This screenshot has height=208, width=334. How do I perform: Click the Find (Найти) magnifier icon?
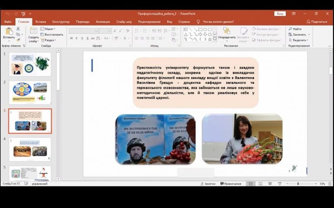pyautogui.click(x=291, y=29)
